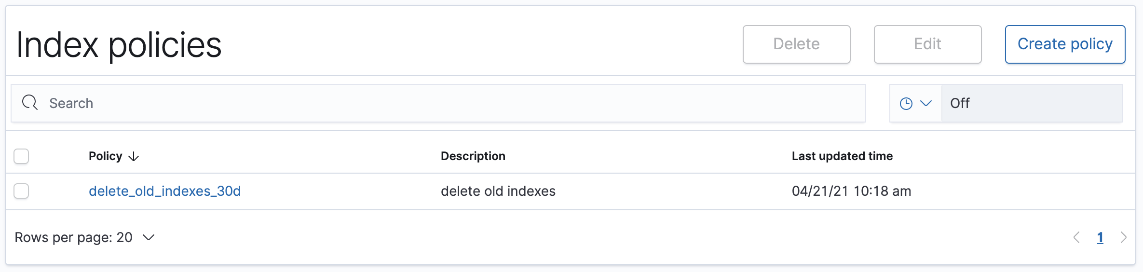Expand the Rows per page dropdown
This screenshot has width=1143, height=272.
84,237
